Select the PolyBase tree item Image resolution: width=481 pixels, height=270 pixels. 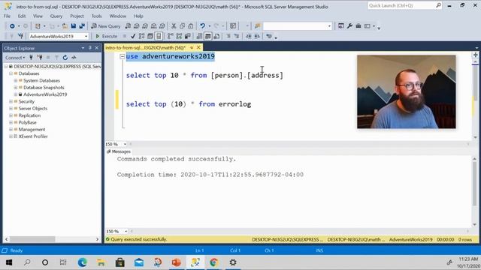pos(27,122)
